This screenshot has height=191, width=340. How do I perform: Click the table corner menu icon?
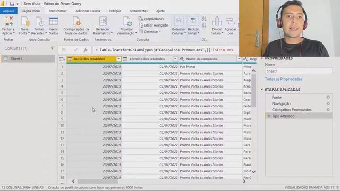click(62, 59)
